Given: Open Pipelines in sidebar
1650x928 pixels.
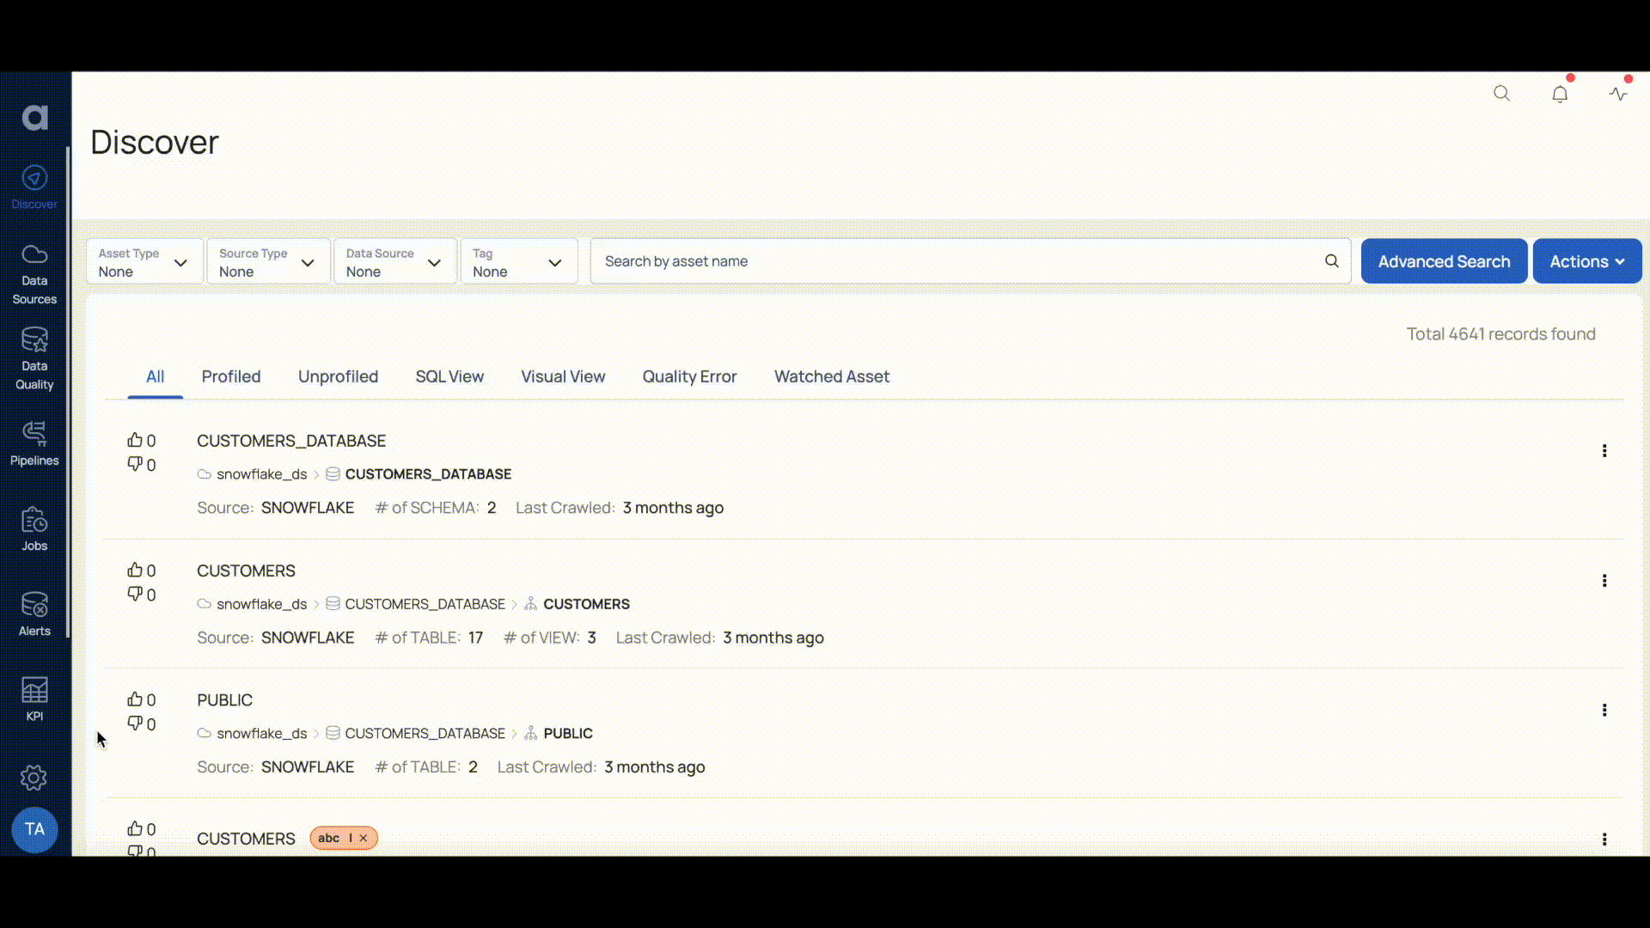Looking at the screenshot, I should pyautogui.click(x=34, y=443).
